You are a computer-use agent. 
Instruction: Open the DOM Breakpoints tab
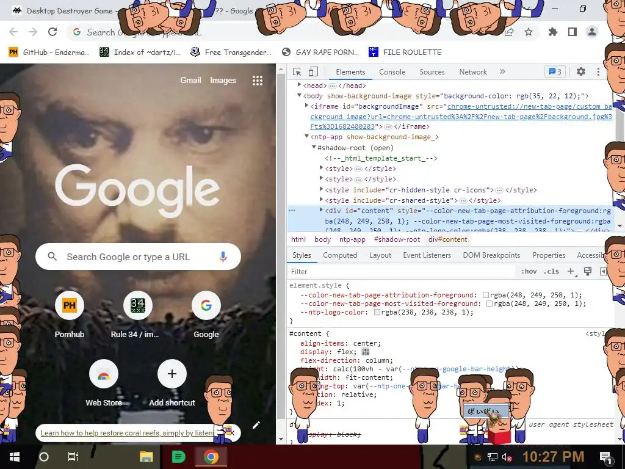coord(491,255)
